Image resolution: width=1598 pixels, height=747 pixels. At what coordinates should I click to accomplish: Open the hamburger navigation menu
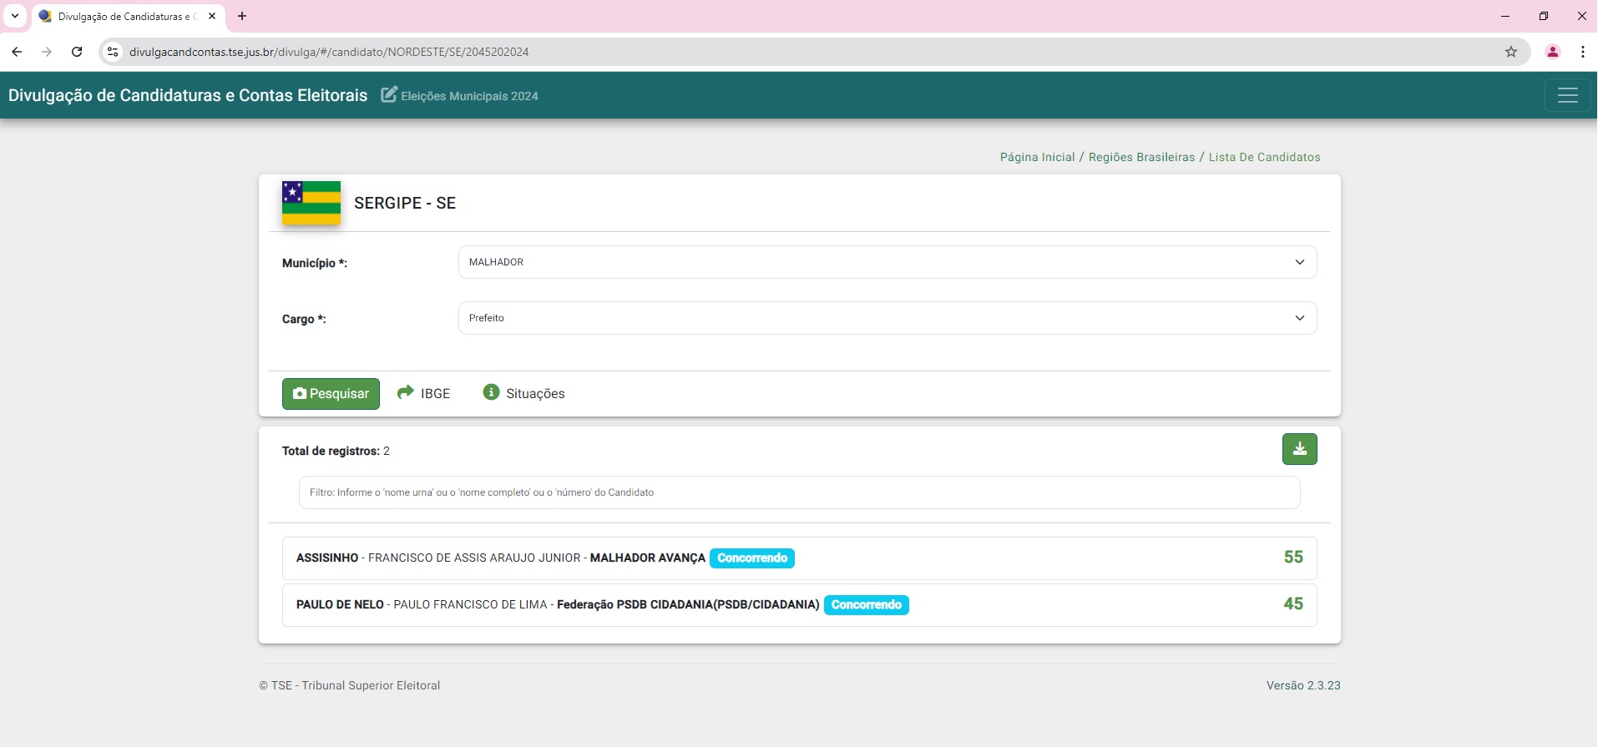tap(1567, 95)
